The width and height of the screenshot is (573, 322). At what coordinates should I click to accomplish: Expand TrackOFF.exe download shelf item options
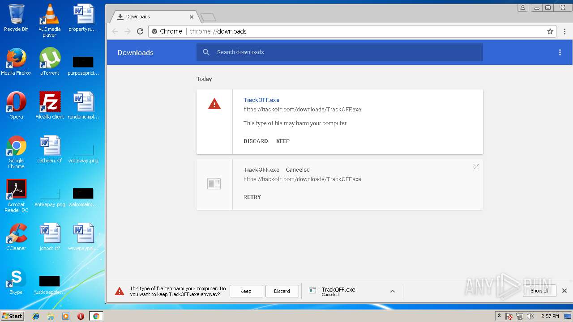(x=393, y=291)
